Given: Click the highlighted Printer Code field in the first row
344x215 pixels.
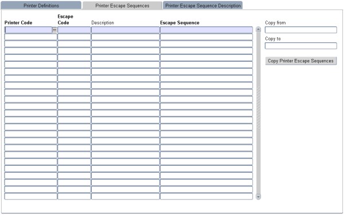Looking at the screenshot, I should [x=28, y=30].
